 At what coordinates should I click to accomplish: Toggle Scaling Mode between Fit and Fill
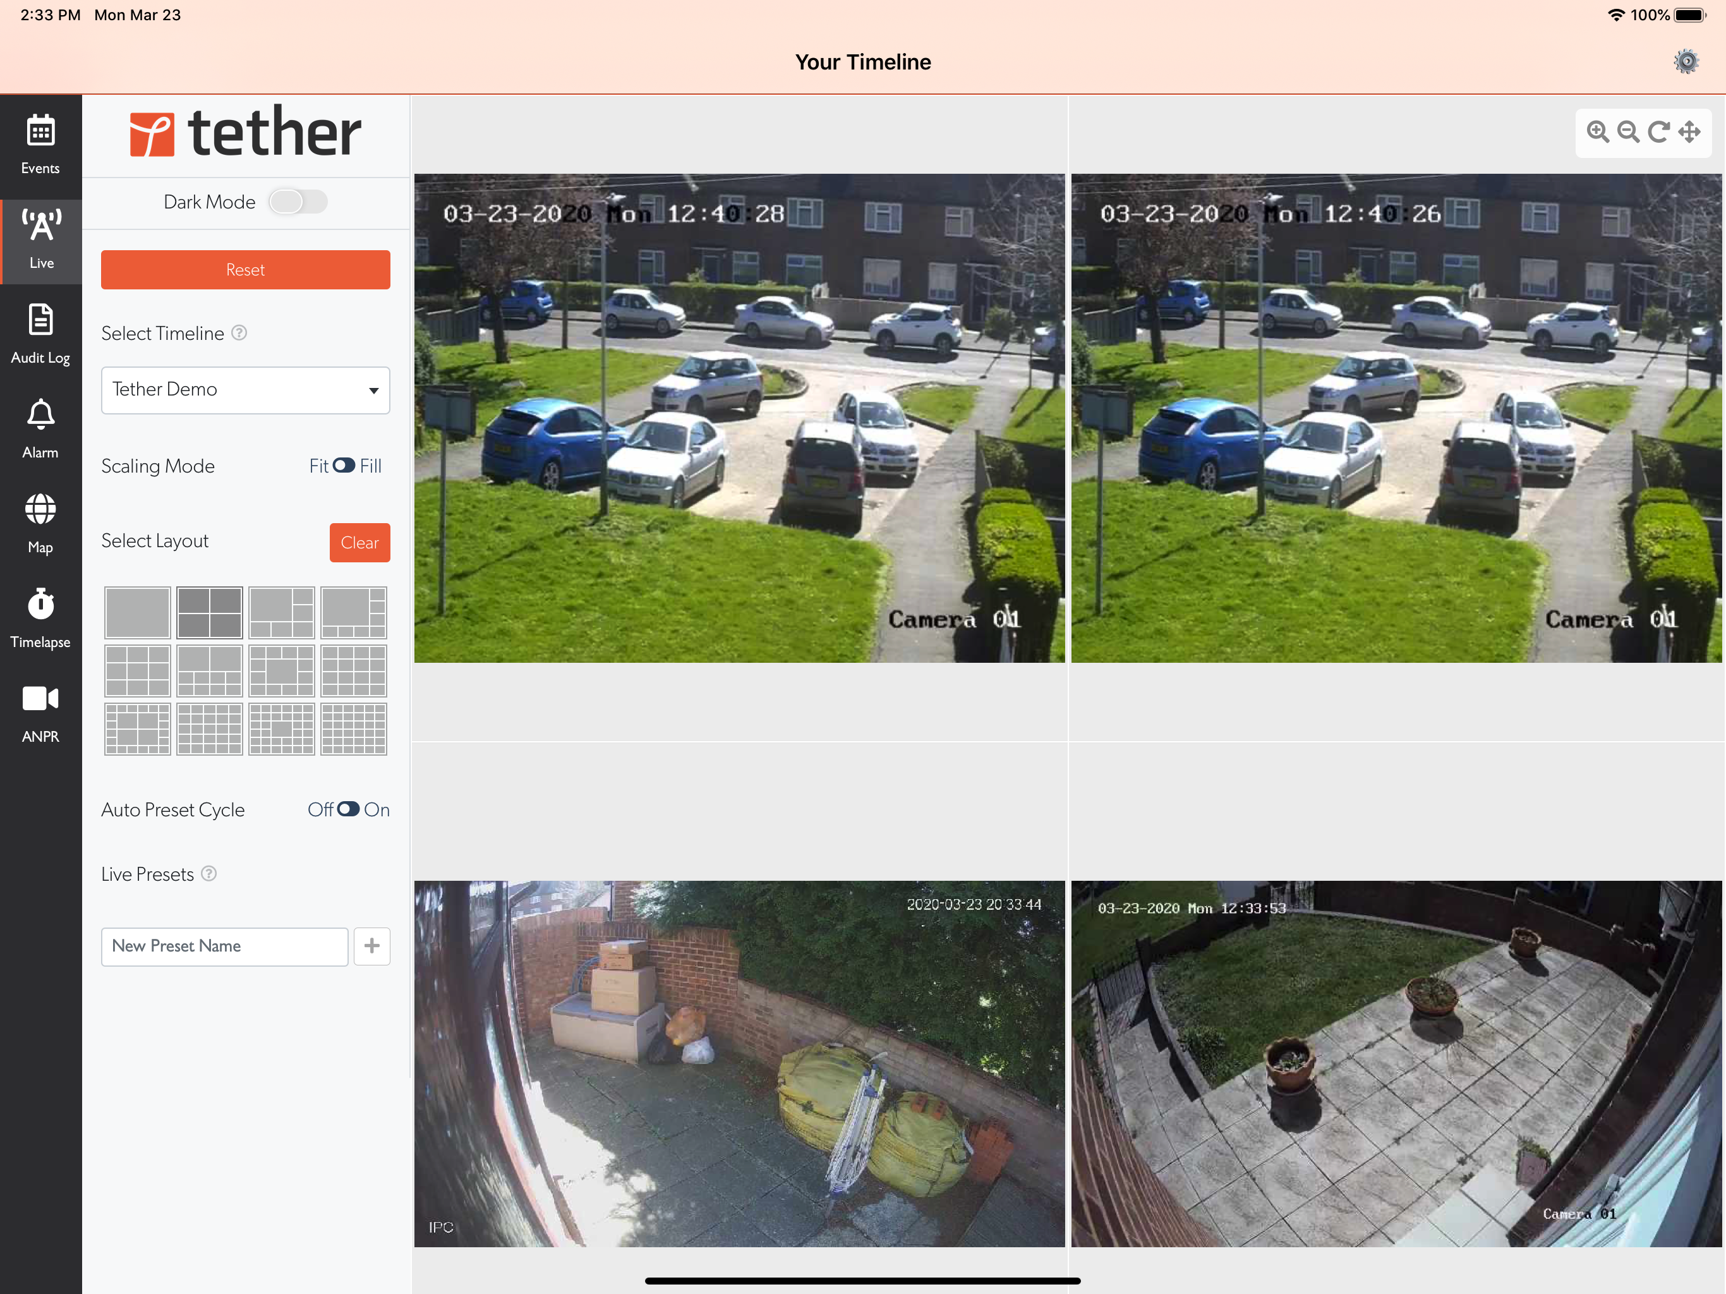[344, 465]
